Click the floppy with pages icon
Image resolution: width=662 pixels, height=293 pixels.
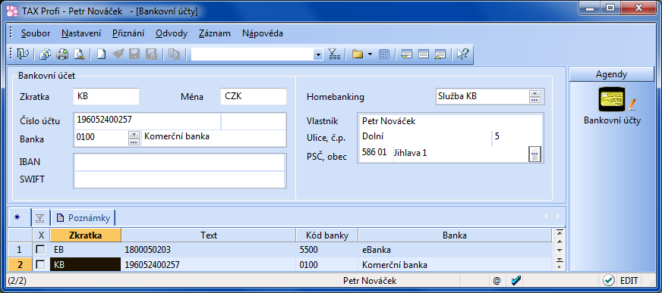151,55
